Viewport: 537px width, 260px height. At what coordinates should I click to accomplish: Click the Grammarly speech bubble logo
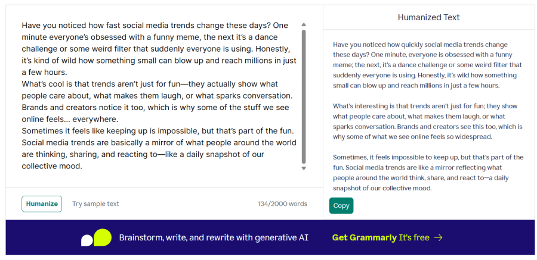point(96,237)
